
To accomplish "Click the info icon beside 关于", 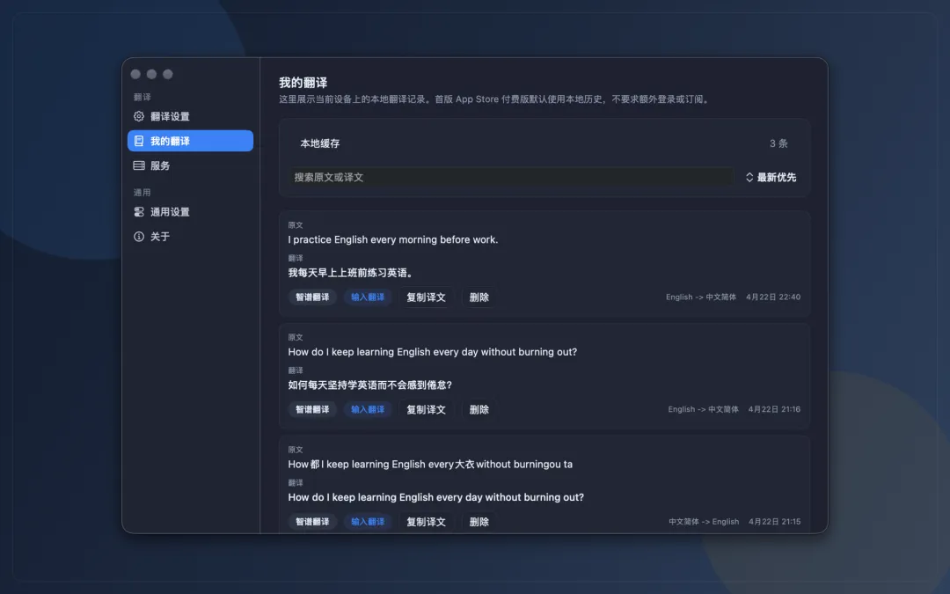I will [x=139, y=237].
